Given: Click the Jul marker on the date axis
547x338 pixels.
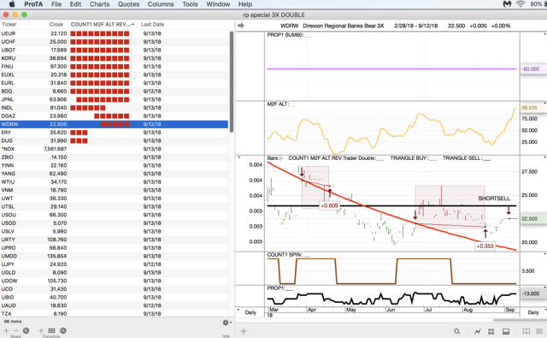Looking at the screenshot, I should click(428, 310).
